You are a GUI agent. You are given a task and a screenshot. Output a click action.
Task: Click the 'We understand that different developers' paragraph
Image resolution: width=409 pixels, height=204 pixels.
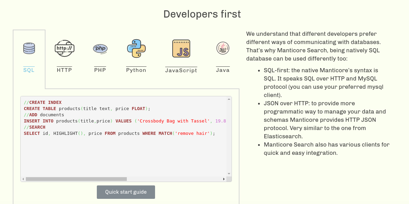[x=314, y=46]
